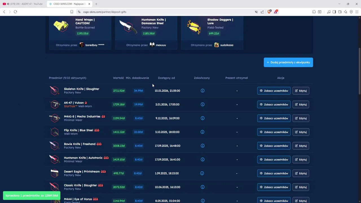Edit the Skeleton Knife Slaughter gift

coord(301,91)
